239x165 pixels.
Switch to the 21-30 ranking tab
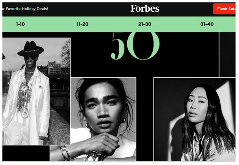click(x=145, y=24)
